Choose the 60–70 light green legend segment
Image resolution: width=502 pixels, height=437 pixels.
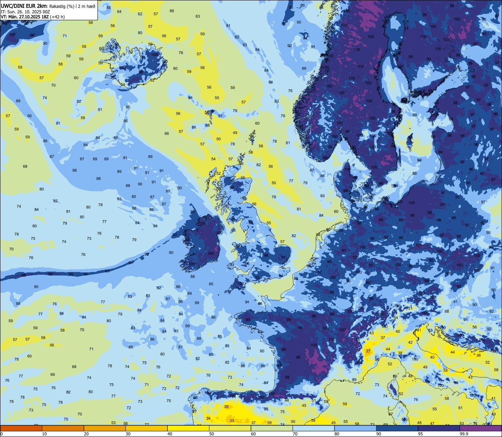click(x=272, y=428)
